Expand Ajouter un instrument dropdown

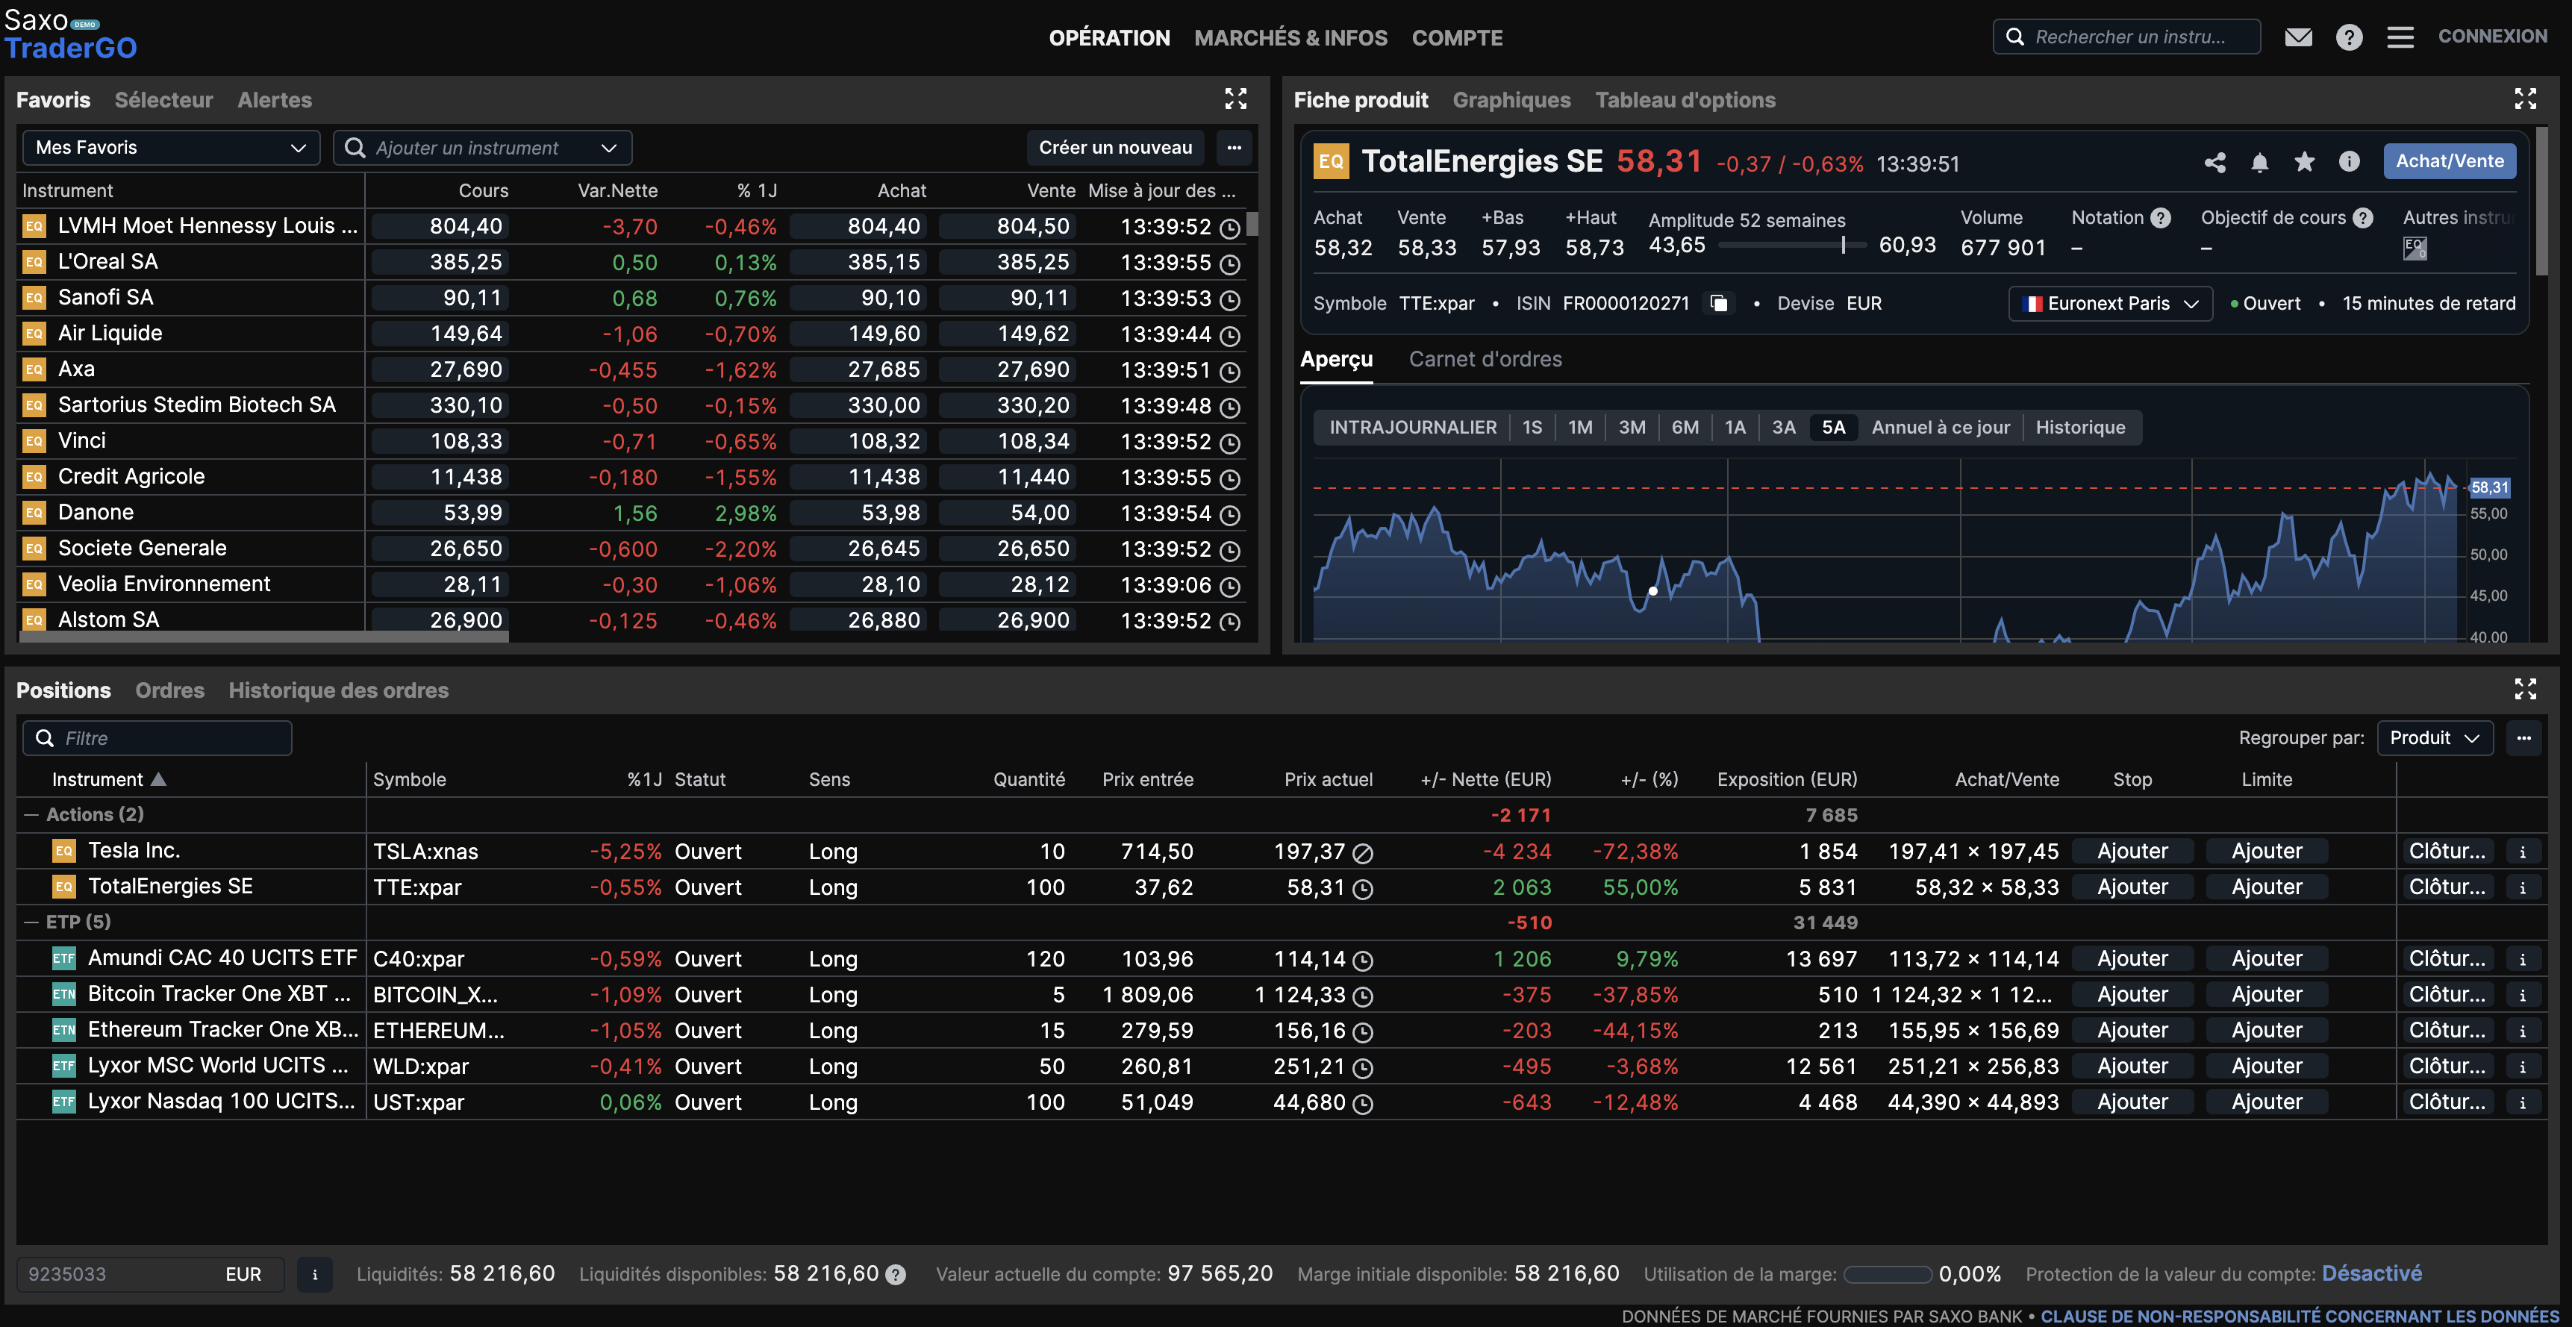tap(609, 148)
